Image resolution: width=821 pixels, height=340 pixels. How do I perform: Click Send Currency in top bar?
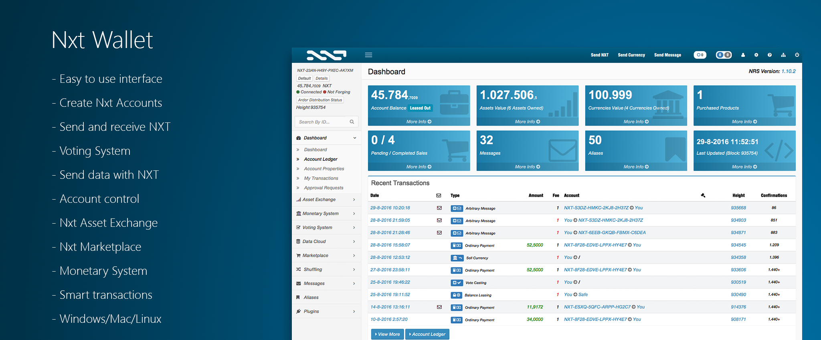[631, 55]
